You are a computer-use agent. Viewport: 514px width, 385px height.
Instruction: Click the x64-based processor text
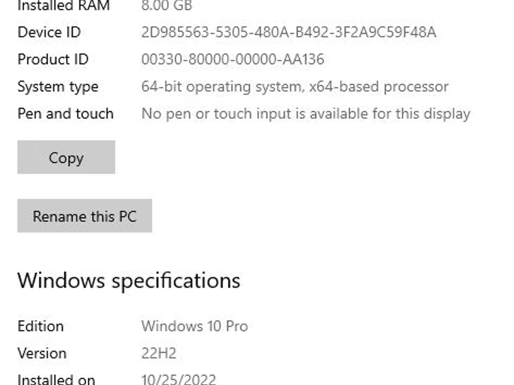[x=379, y=87]
